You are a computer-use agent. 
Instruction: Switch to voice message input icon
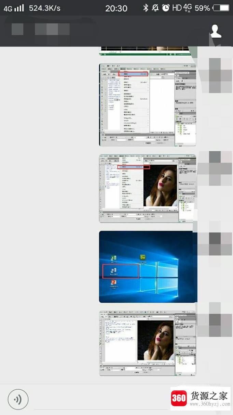pos(18,399)
